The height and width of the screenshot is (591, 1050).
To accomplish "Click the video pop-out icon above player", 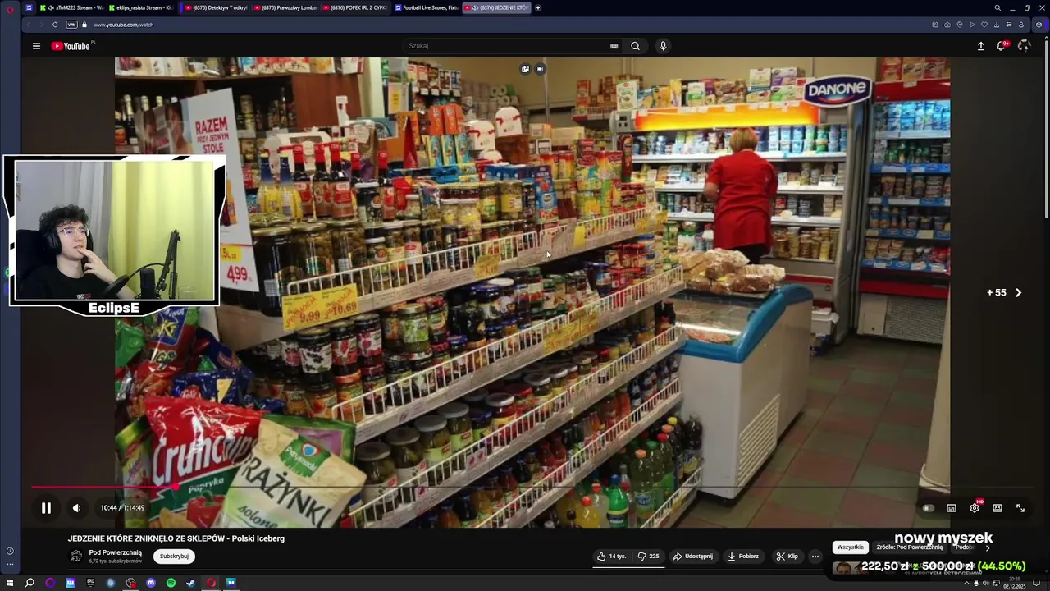I will [x=525, y=69].
